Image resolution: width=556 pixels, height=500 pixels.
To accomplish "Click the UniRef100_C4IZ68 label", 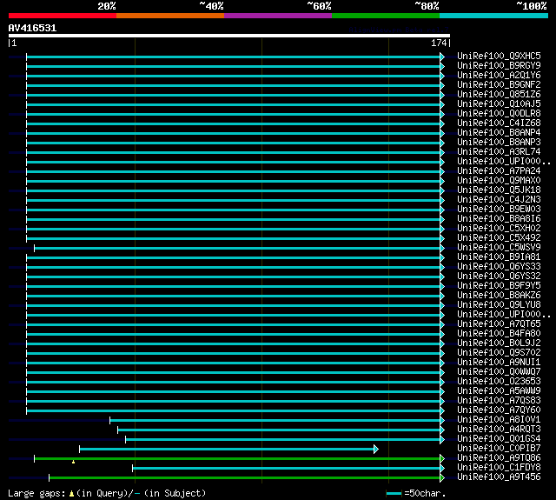I will pos(499,123).
